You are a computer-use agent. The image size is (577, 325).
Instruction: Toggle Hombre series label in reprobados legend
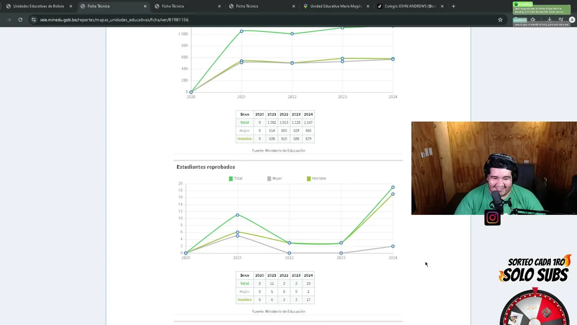tap(319, 178)
